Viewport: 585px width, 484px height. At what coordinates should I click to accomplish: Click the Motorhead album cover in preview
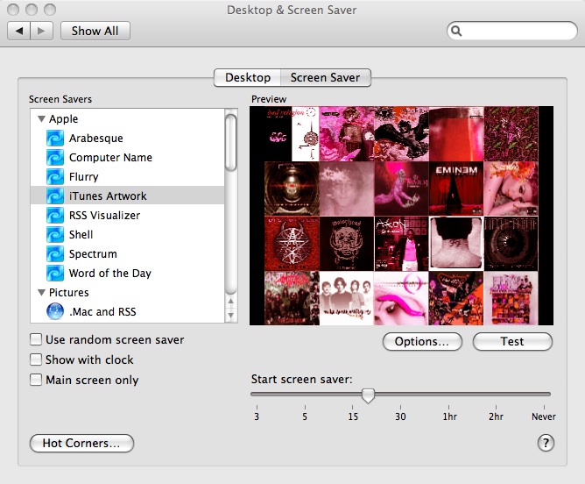click(x=347, y=244)
